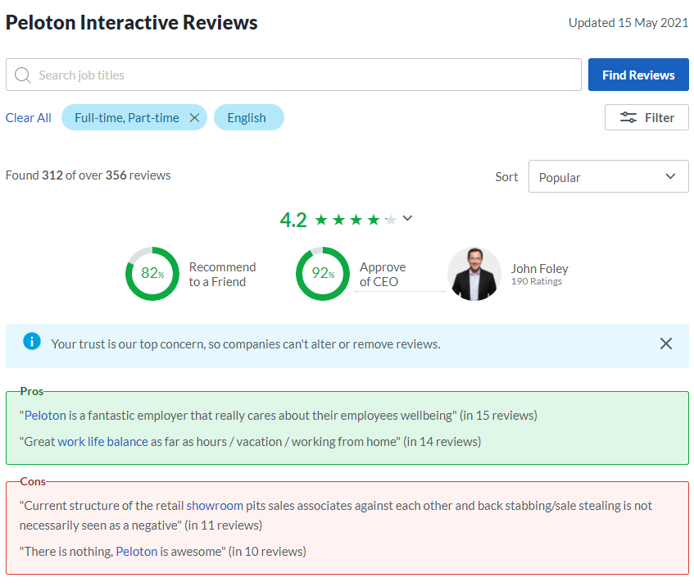The image size is (694, 587).
Task: Click the Find Reviews button
Action: click(x=638, y=75)
